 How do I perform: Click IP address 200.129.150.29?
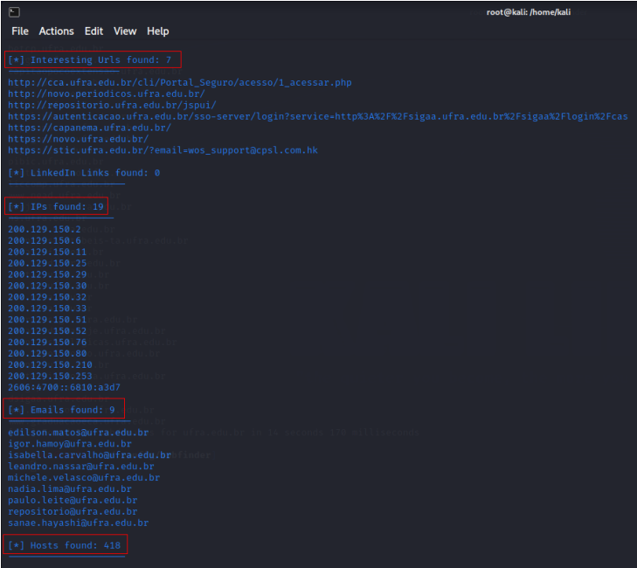tap(47, 274)
